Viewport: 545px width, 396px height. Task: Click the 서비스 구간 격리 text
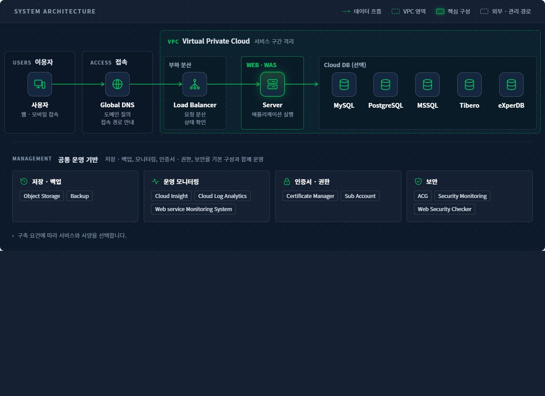coord(274,41)
